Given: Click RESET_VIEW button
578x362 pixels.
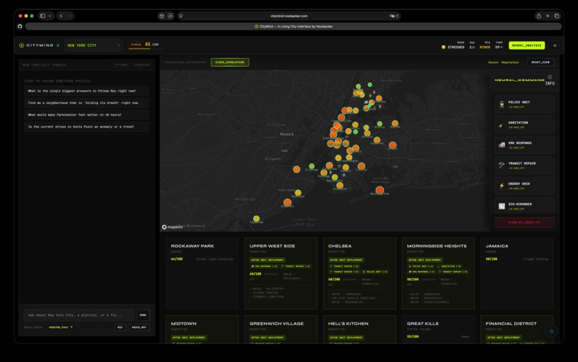Looking at the screenshot, I should coord(541,62).
